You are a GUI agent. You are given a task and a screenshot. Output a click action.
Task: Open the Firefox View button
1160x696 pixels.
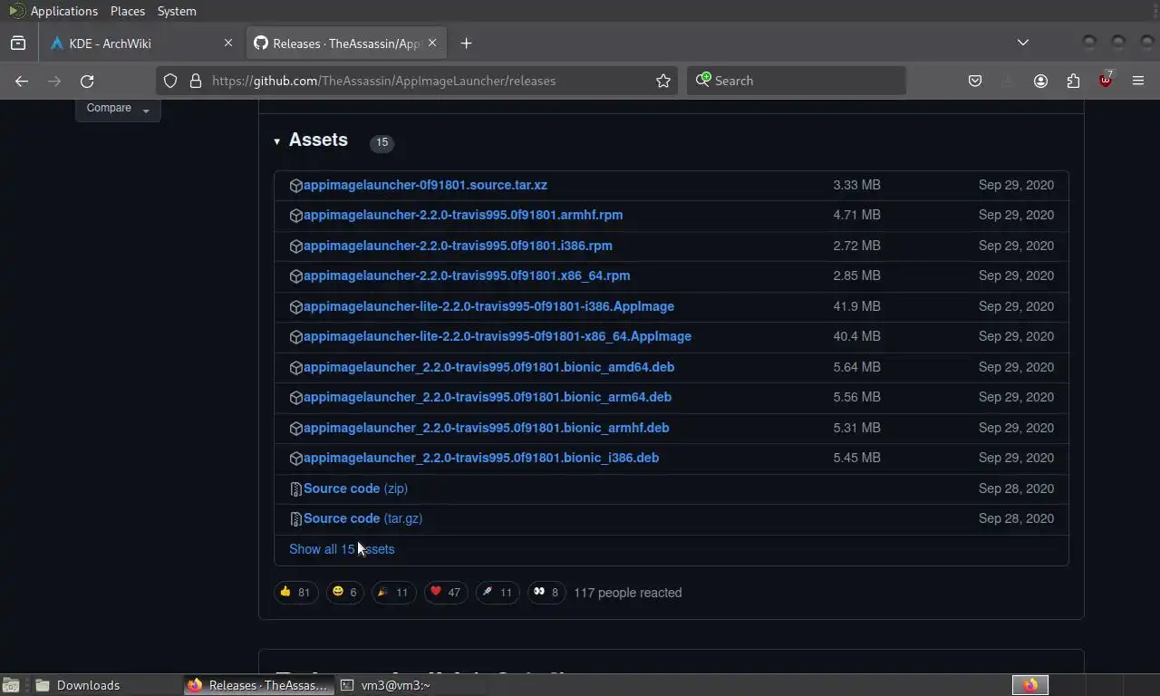pyautogui.click(x=18, y=43)
